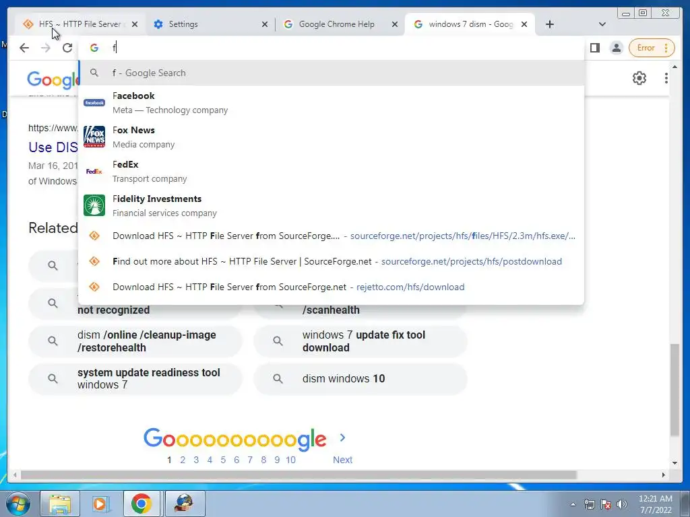Viewport: 690px width, 517px height.
Task: Open the side panel icon
Action: tap(595, 48)
